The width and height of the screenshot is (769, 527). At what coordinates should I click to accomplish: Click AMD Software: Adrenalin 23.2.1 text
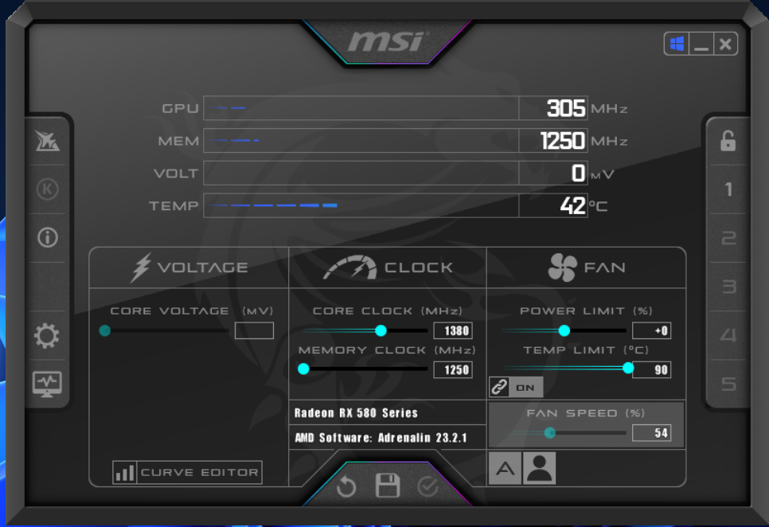point(381,438)
